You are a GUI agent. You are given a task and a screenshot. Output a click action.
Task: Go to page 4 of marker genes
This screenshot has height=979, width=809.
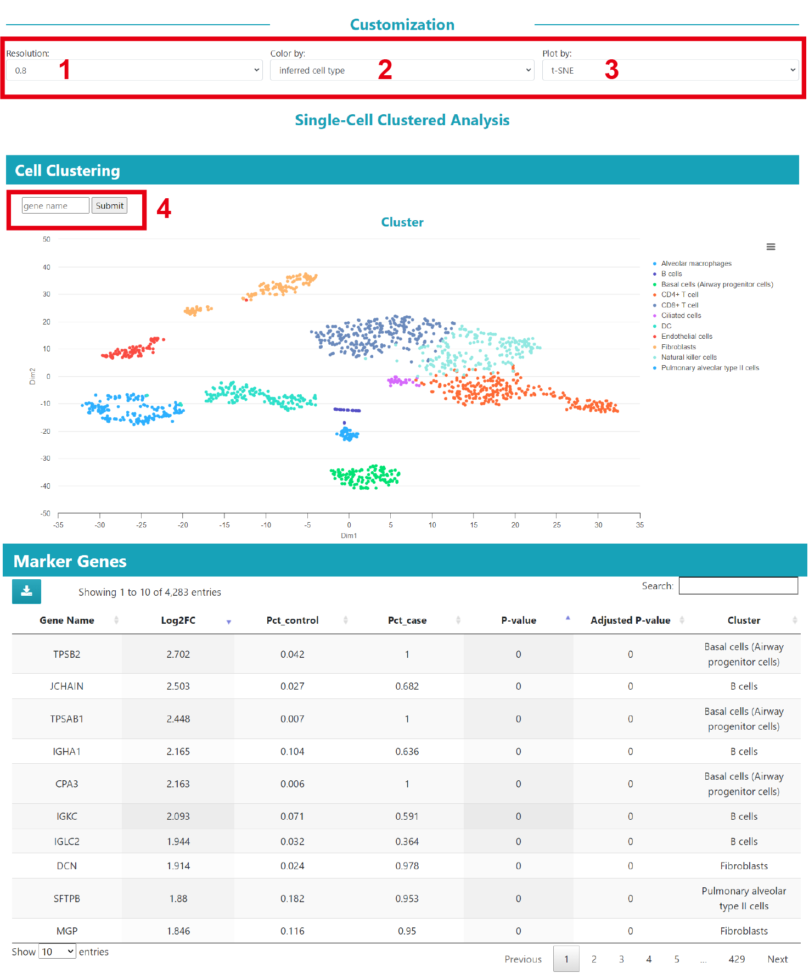tap(649, 959)
